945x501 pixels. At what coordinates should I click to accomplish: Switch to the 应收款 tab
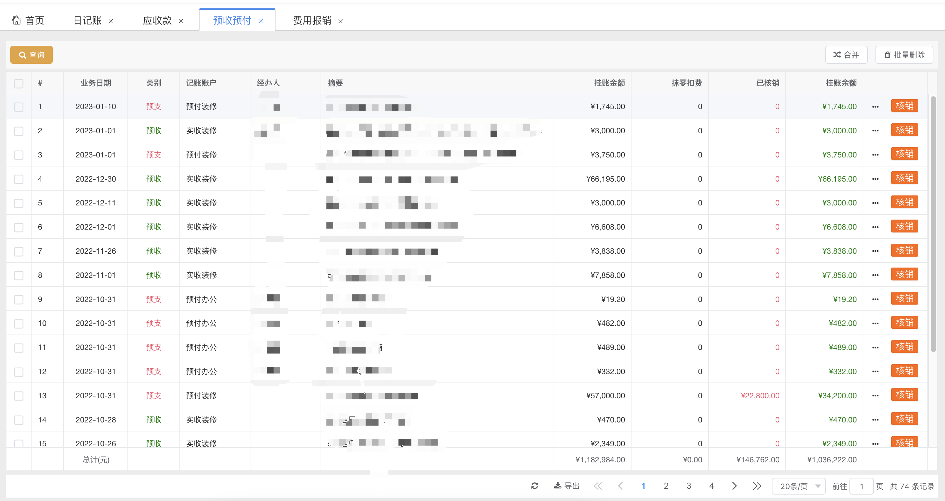coord(157,20)
